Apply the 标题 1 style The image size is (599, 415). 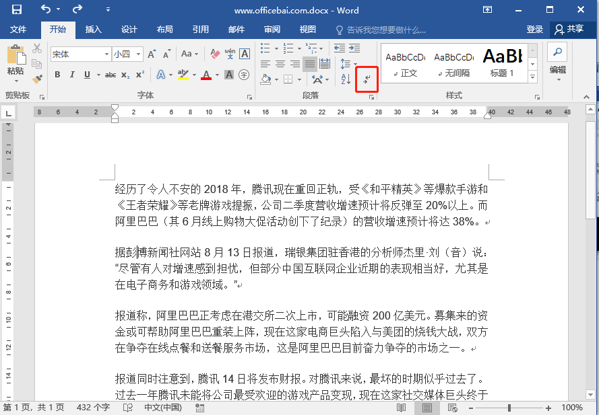503,64
